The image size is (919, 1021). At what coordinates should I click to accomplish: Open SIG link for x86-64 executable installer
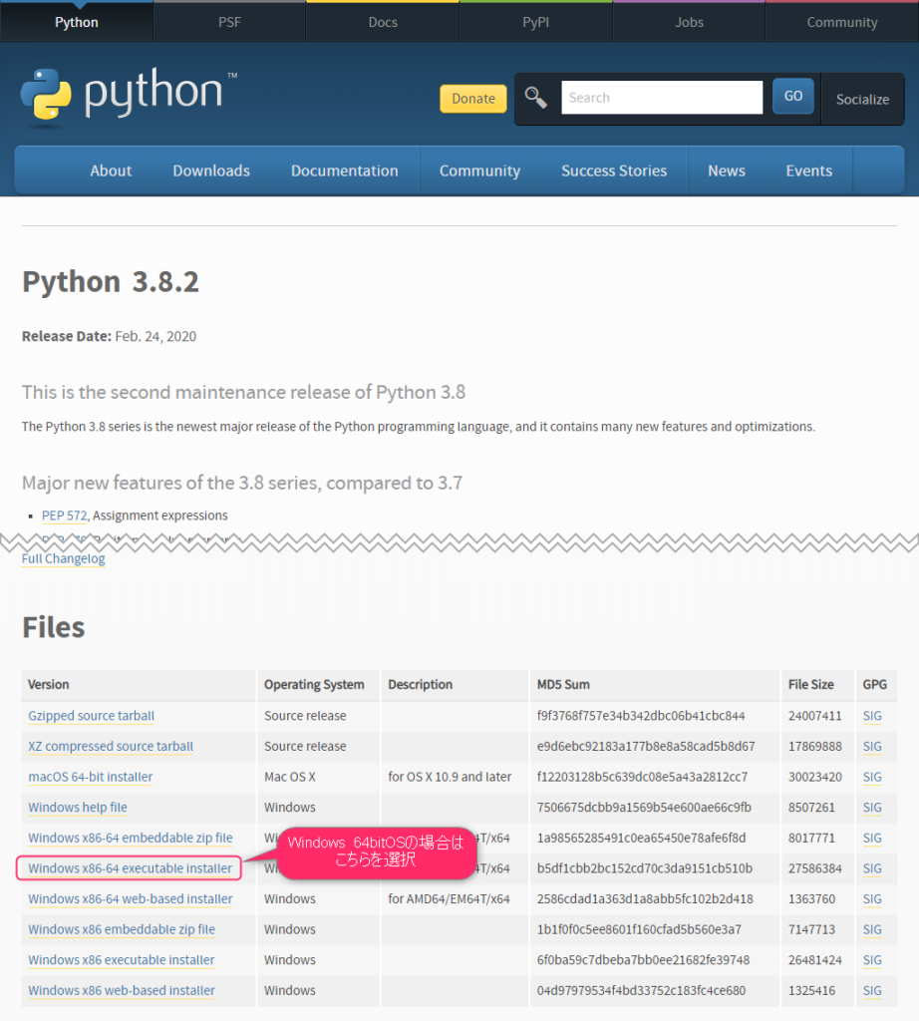(x=872, y=868)
